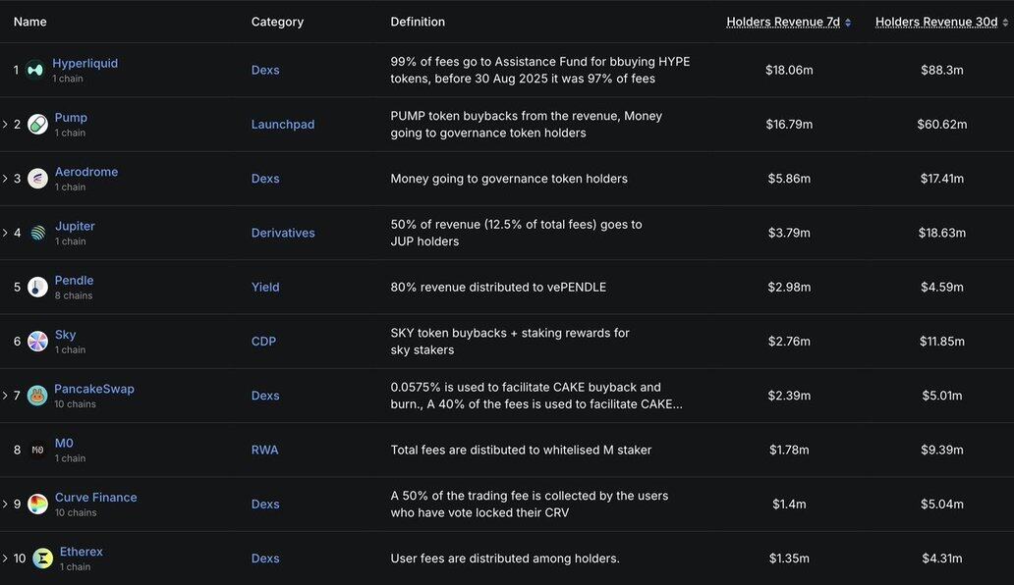This screenshot has height=585, width=1014.
Task: Click the Etherex logo icon
Action: (x=42, y=558)
